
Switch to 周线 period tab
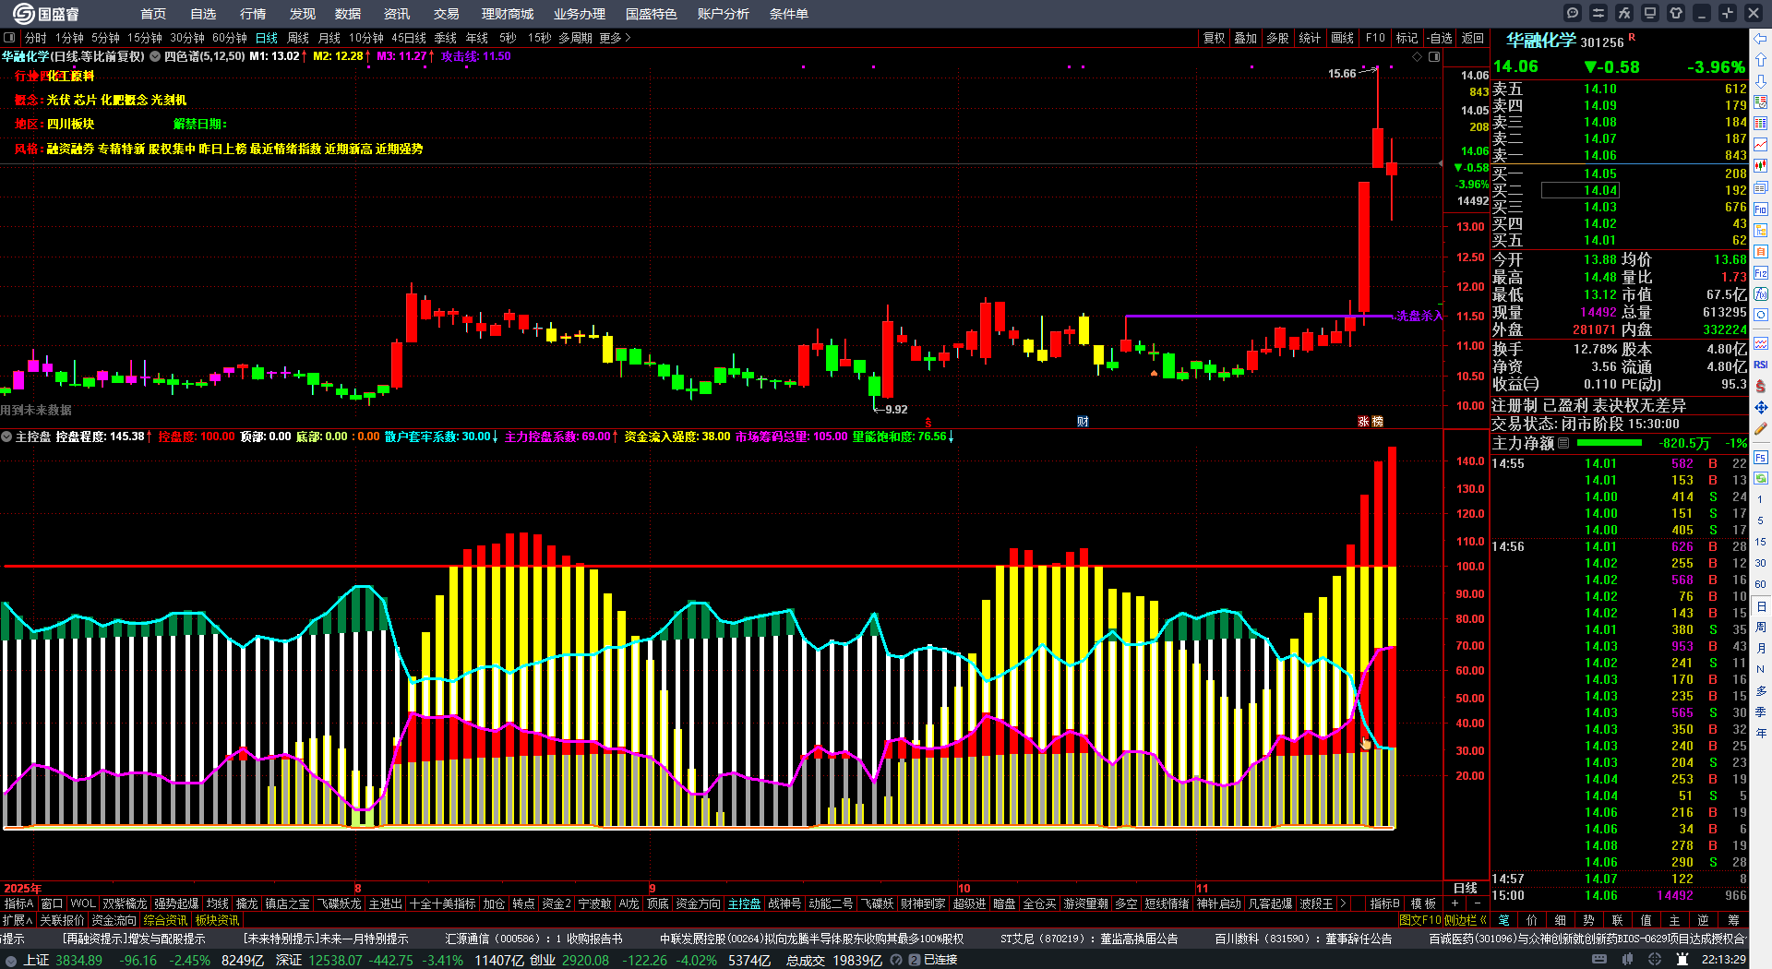(298, 38)
